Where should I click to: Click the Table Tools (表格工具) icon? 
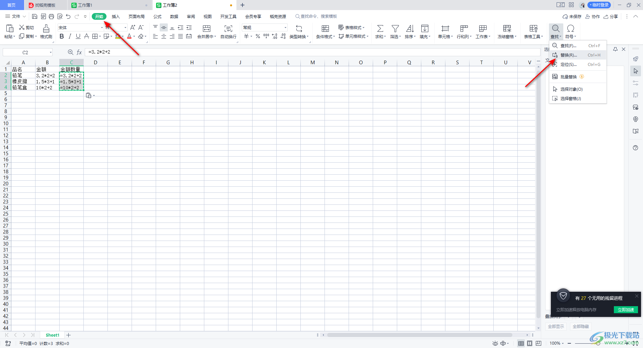pyautogui.click(x=533, y=28)
